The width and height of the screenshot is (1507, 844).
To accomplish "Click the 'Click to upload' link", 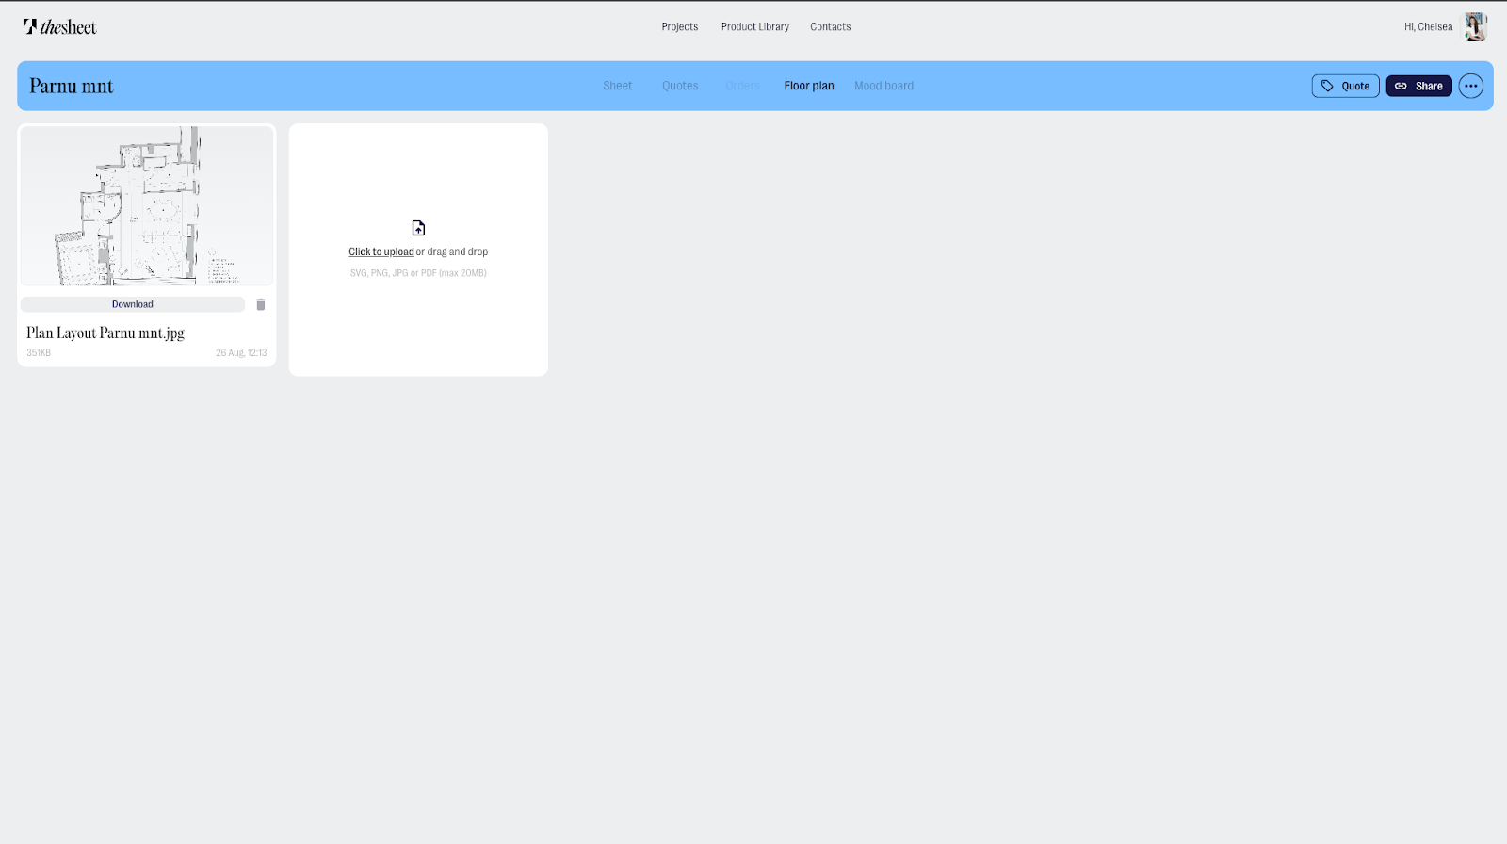I will click(x=381, y=252).
